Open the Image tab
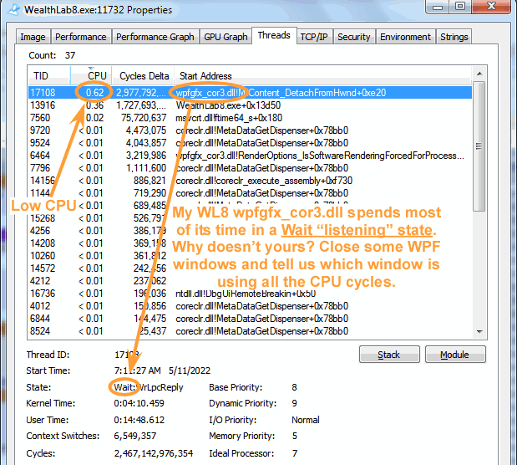Screen dimensions: 517x465 point(33,37)
